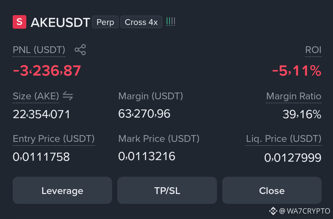Click the Size (AKE) label
This screenshot has width=333, height=219.
(36, 96)
